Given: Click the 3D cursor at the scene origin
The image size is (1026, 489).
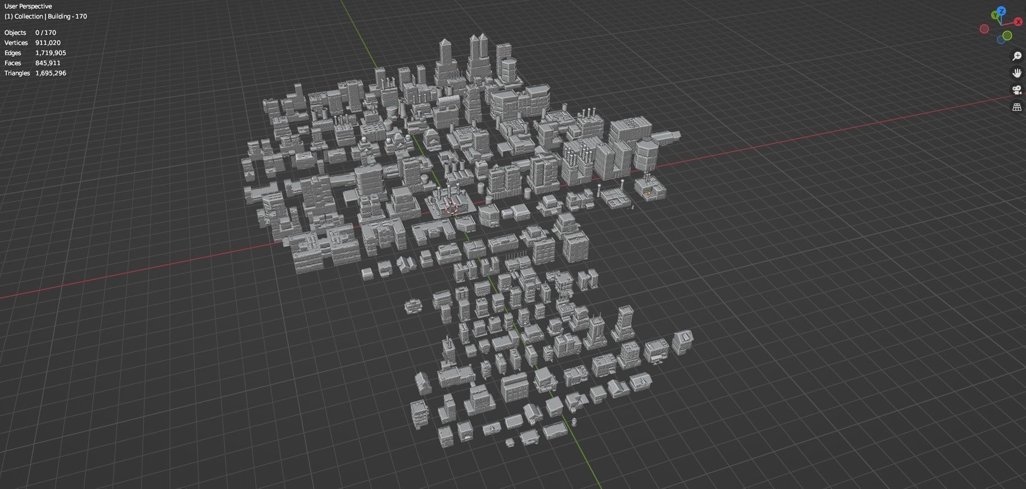Looking at the screenshot, I should pos(451,209).
